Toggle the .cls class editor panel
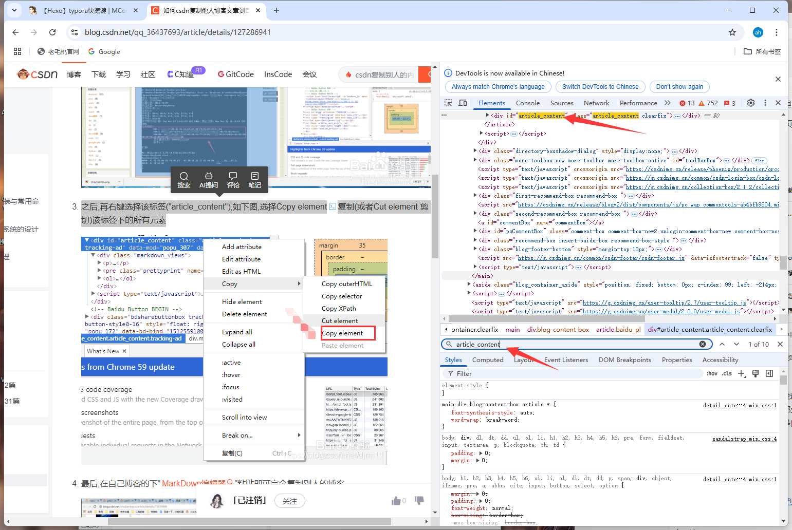This screenshot has height=530, width=792. (x=727, y=373)
